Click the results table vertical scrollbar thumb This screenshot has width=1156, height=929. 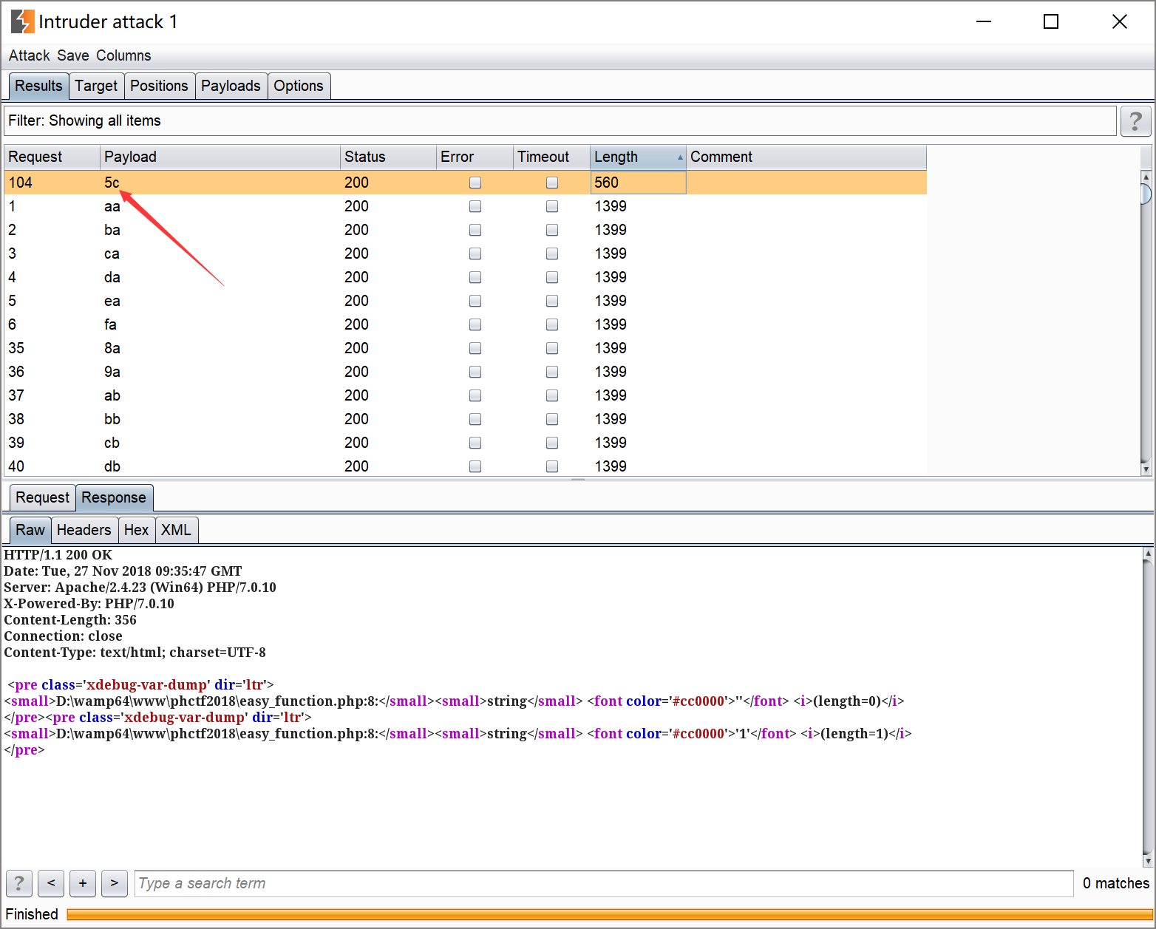pyautogui.click(x=1146, y=194)
